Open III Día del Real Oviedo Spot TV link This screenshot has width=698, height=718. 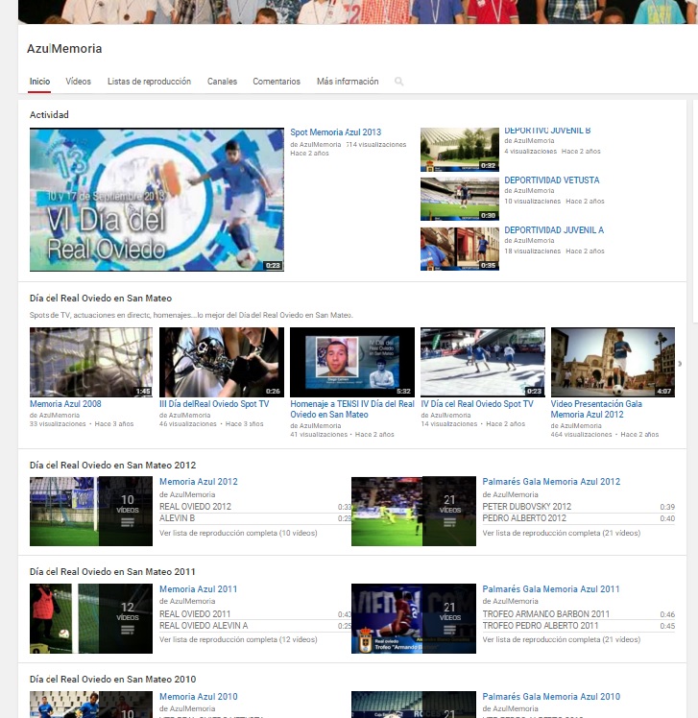click(214, 404)
